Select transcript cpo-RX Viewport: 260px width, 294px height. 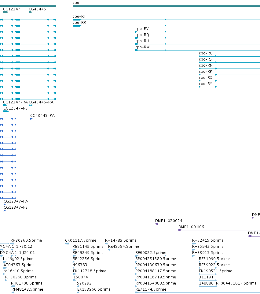(205, 78)
